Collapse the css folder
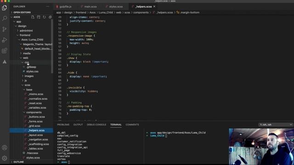The width and height of the screenshot is (294, 165). [31, 62]
